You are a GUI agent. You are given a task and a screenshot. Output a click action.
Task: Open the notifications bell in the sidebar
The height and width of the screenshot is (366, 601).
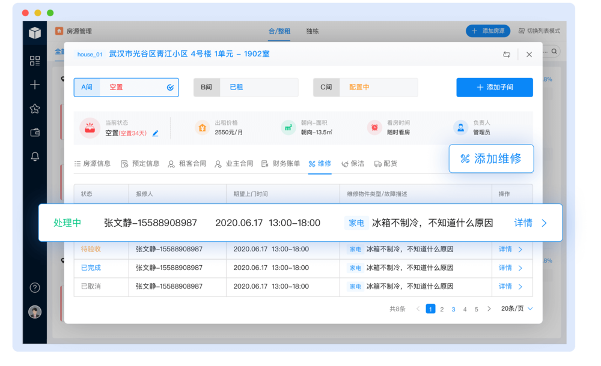35,156
